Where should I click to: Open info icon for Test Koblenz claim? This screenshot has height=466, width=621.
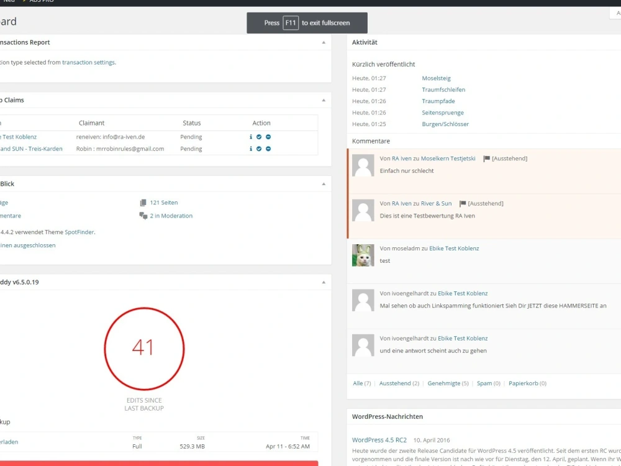[251, 137]
